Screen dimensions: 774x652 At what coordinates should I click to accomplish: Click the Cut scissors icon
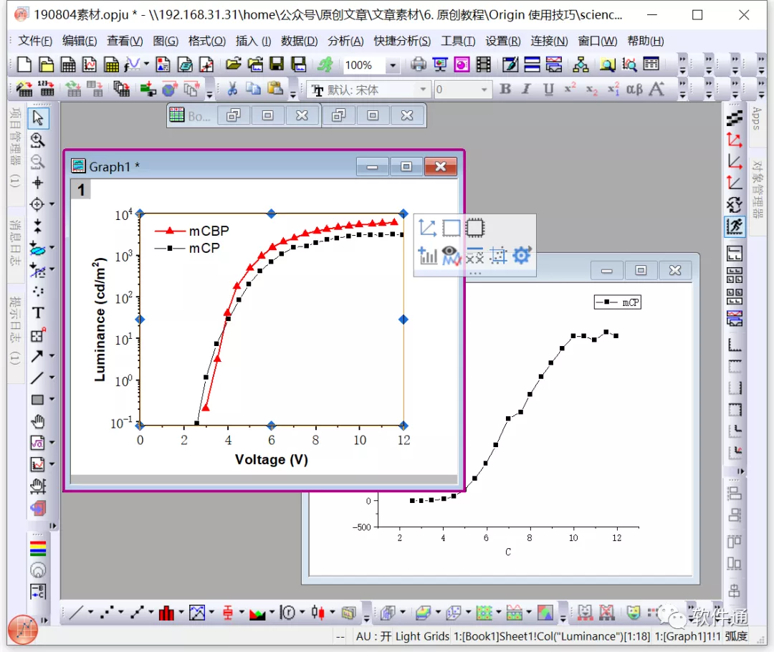232,89
